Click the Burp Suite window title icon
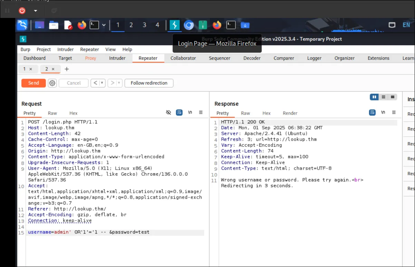415x267 pixels. (23, 39)
